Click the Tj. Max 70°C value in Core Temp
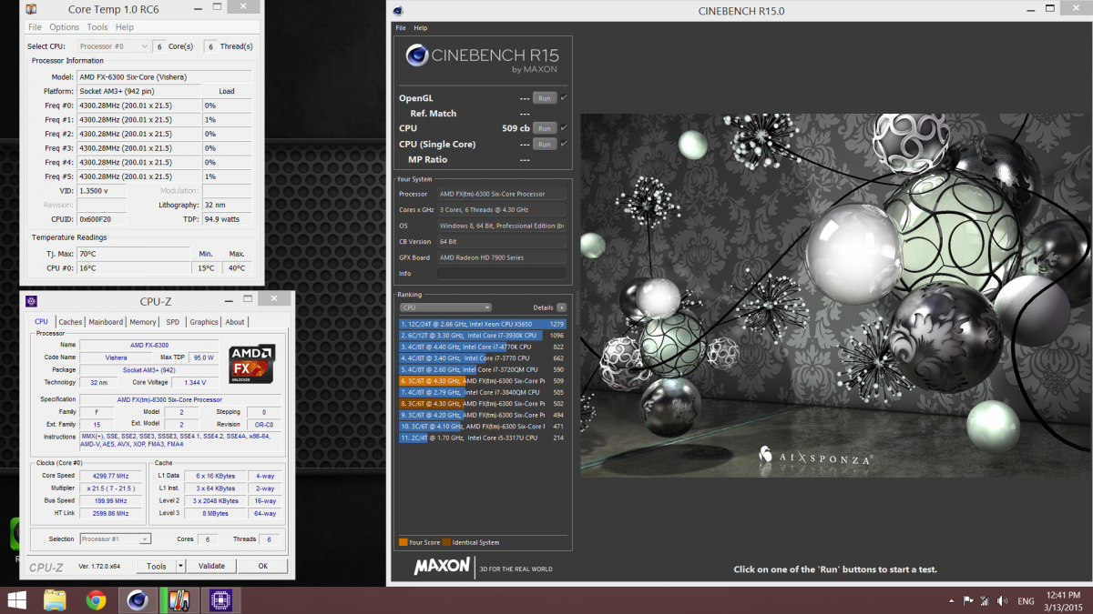 coord(134,254)
